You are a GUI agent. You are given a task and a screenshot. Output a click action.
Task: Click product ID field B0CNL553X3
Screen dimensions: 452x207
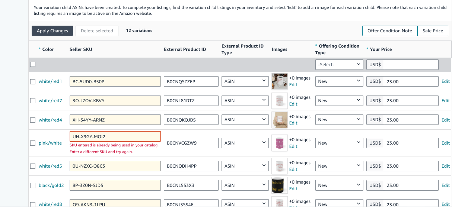[191, 185]
